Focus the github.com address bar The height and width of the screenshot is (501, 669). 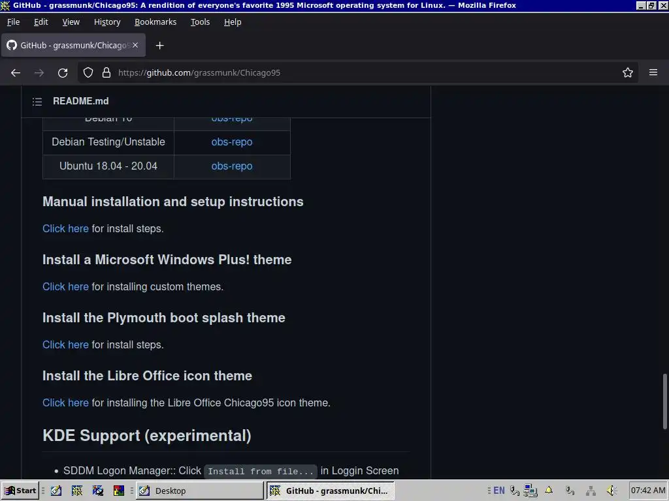click(359, 73)
